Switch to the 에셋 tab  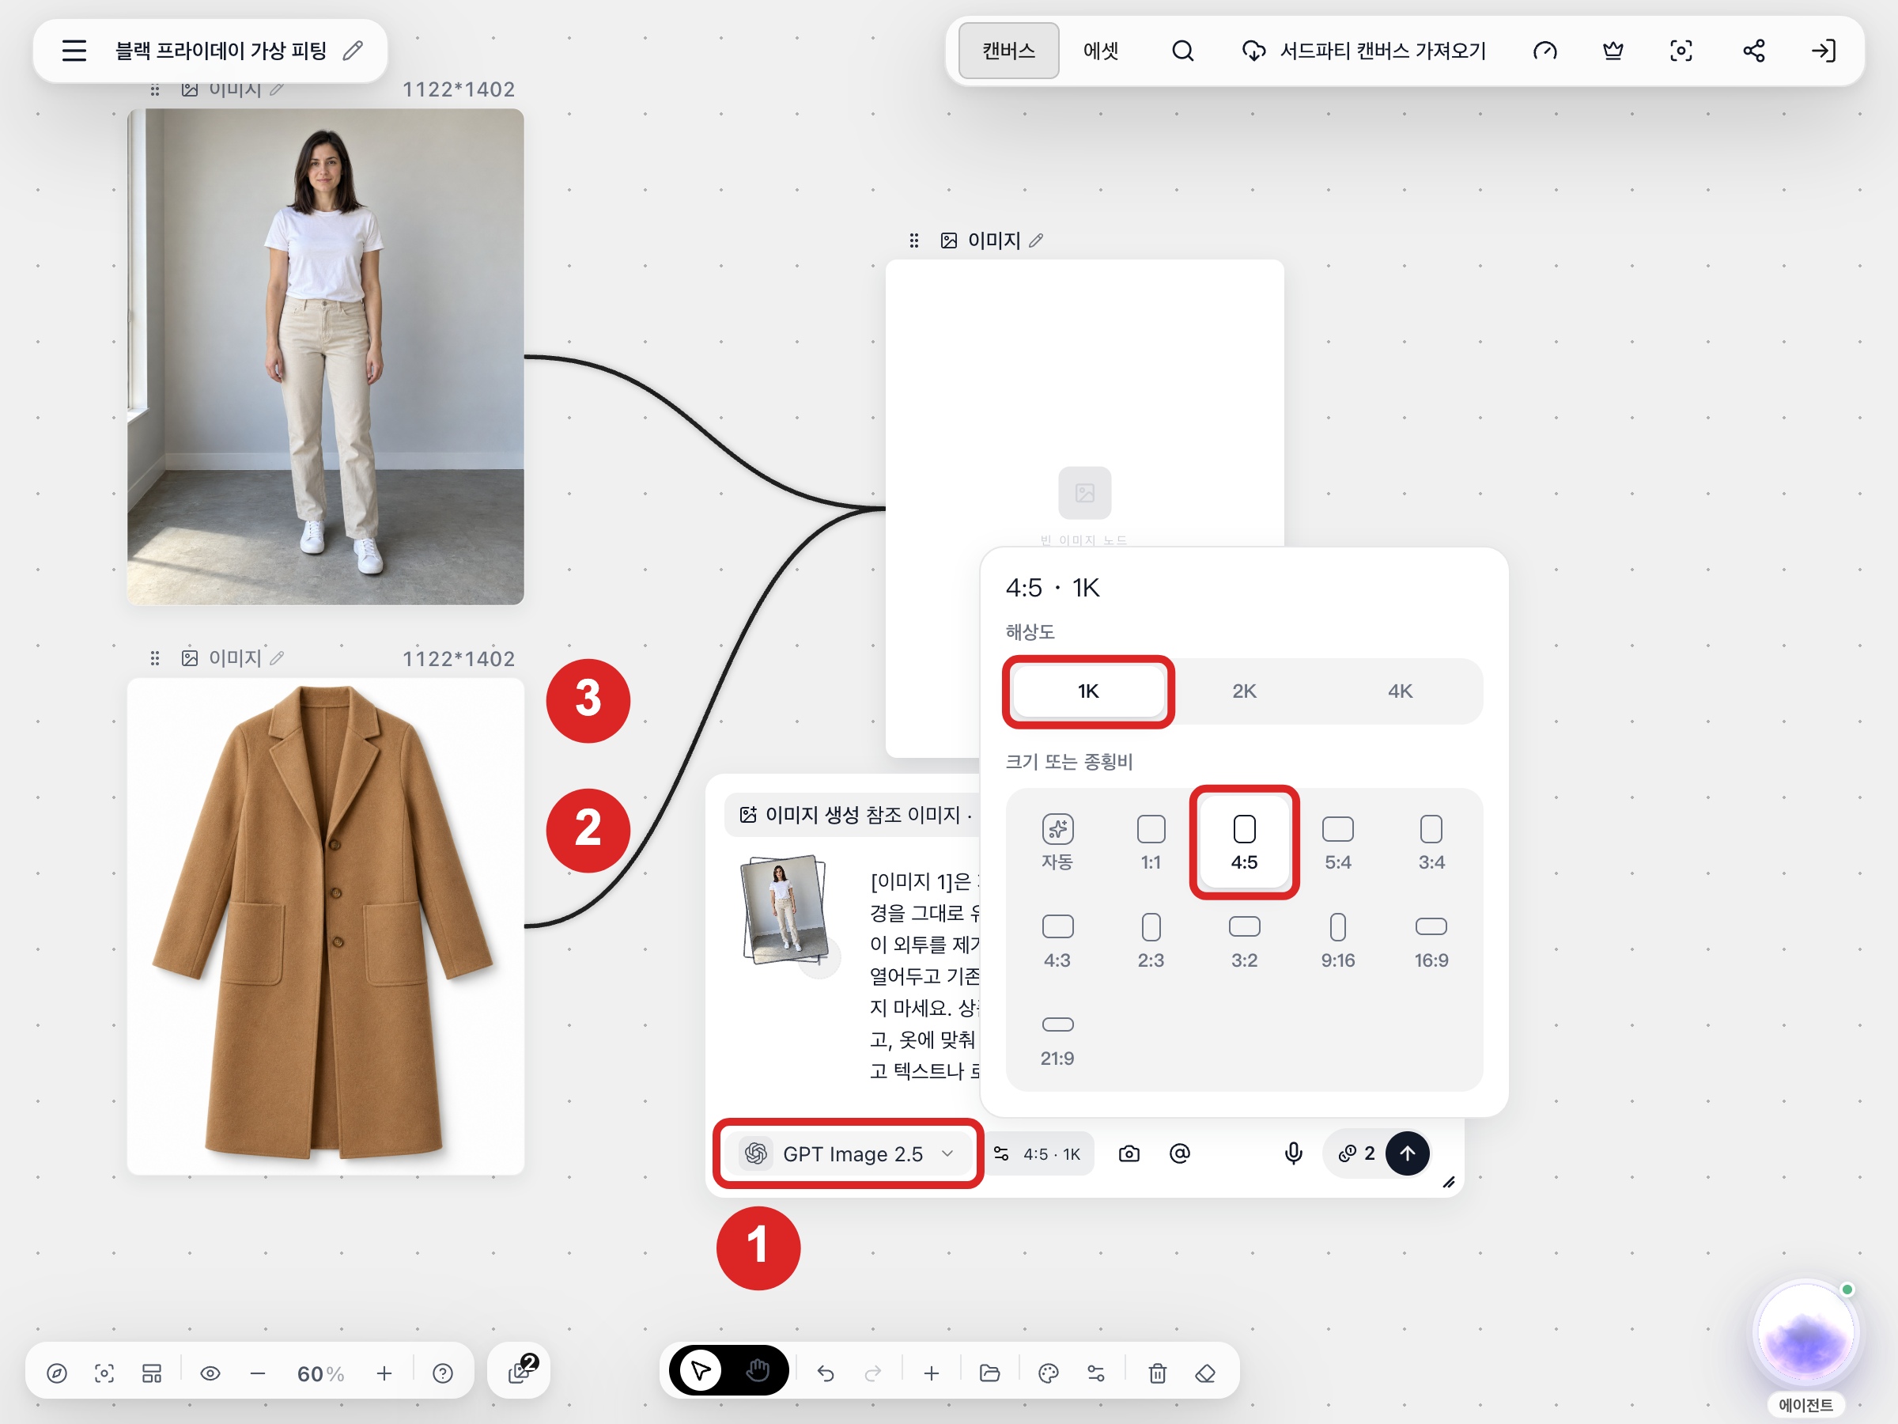point(1100,51)
